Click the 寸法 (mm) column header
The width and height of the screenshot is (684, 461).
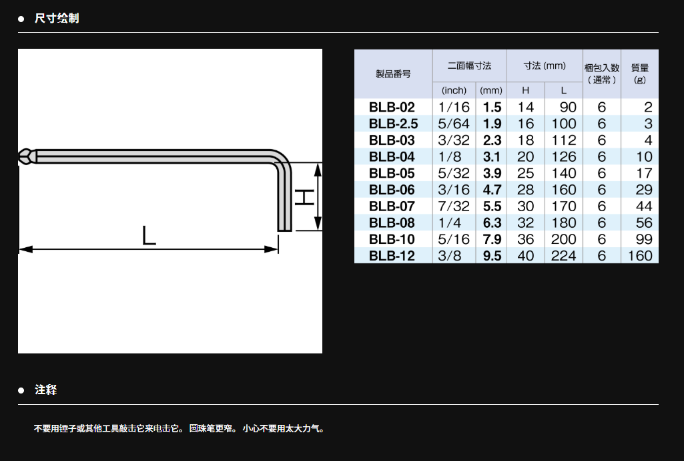[544, 65]
